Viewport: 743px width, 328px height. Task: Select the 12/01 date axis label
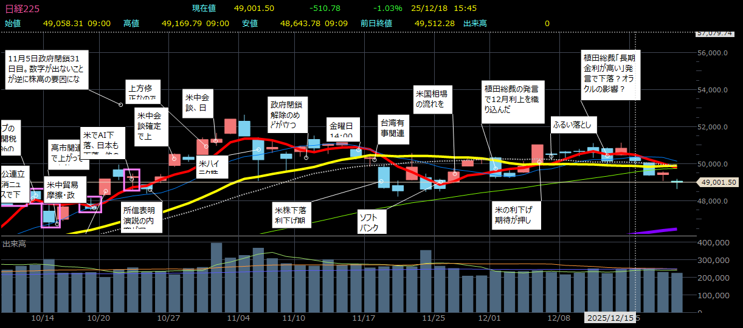[x=489, y=318]
